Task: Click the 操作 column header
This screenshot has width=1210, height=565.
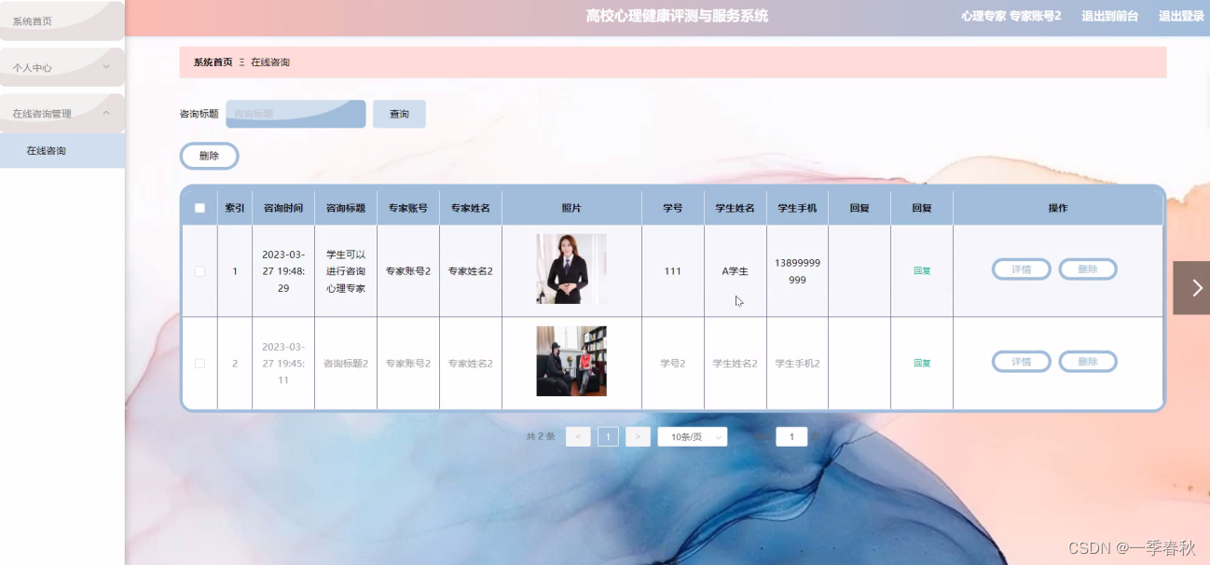Action: pos(1058,208)
